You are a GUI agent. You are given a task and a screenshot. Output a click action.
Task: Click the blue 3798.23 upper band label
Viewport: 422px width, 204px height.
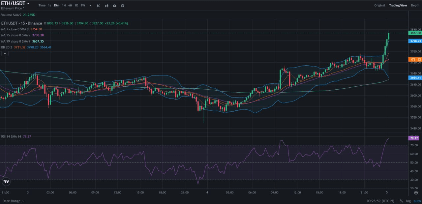coord(415,41)
